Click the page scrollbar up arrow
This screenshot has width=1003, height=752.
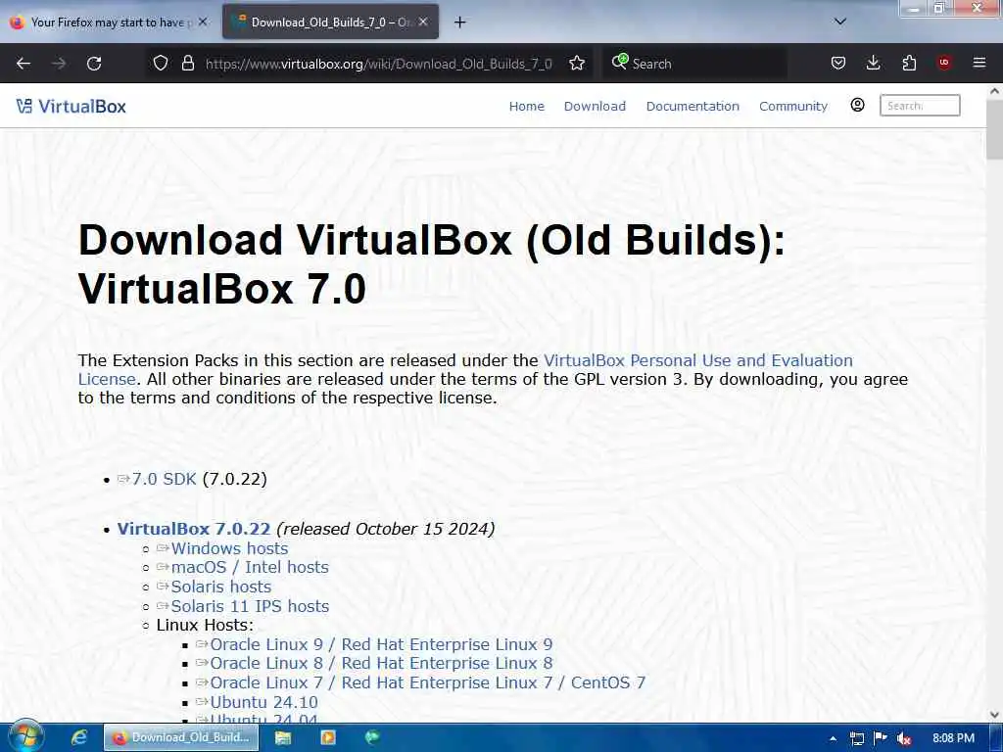(995, 91)
